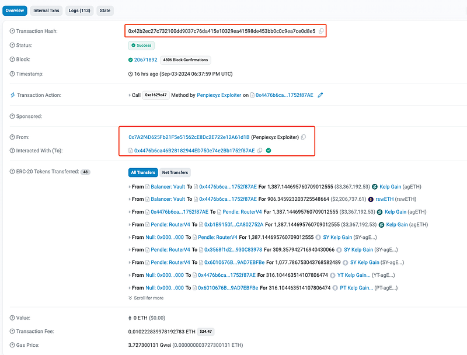Click the 0xe1629e47 method badge
Screen dimensions: 467x355
pos(155,95)
